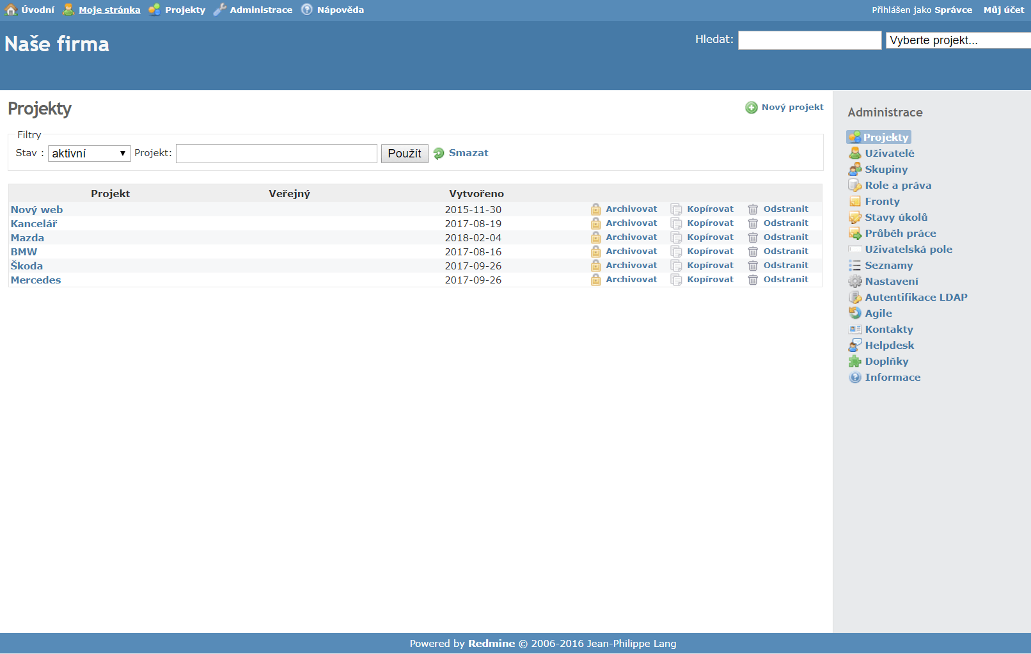Click Odstranit for the Škoda project
This screenshot has height=654, width=1031.
[785, 266]
